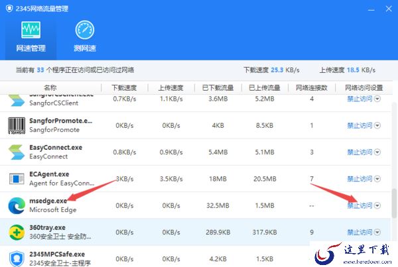
Task: Sort by 已下载流量 column header
Action: point(218,87)
